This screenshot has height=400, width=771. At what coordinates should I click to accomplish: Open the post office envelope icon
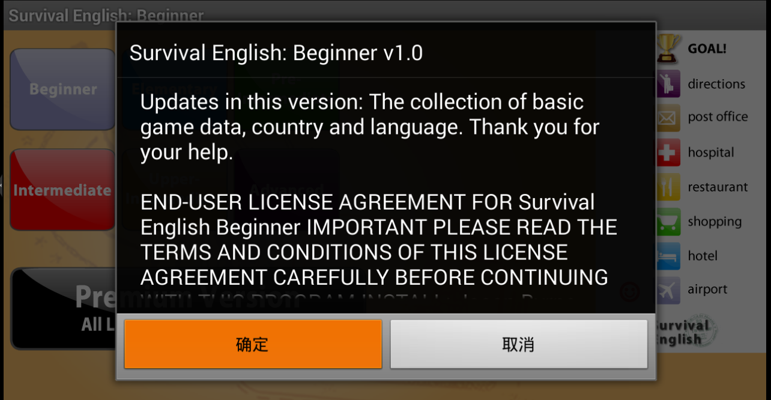point(668,118)
